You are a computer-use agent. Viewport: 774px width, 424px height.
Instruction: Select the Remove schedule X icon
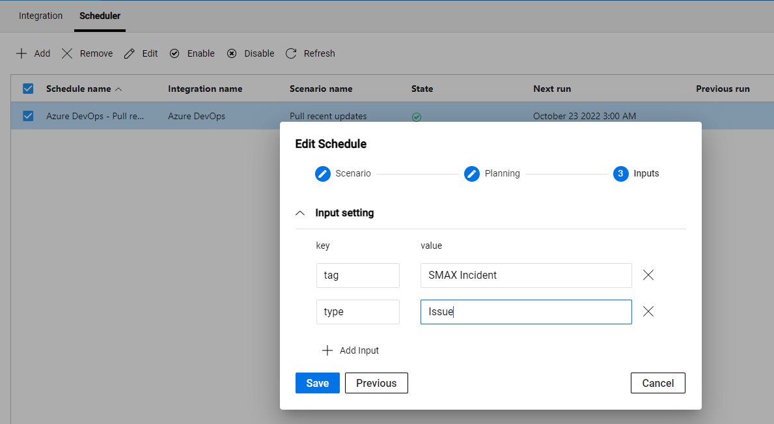[x=67, y=53]
